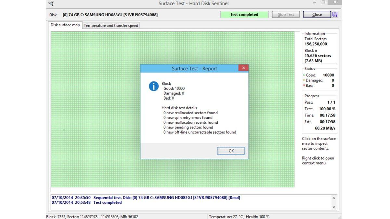
Task: Click the green Test completed indicator
Action: pos(244,14)
